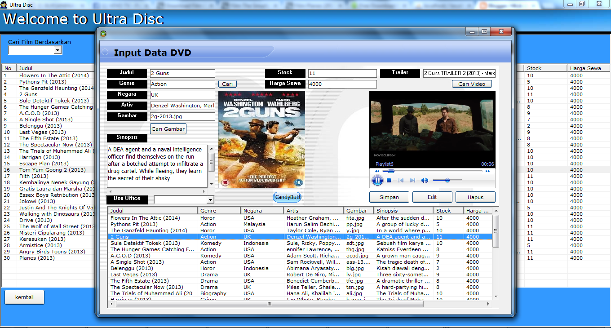Click the fast-forward icon on the seek bar
Viewport: 611px width, 328px height.
[487, 171]
